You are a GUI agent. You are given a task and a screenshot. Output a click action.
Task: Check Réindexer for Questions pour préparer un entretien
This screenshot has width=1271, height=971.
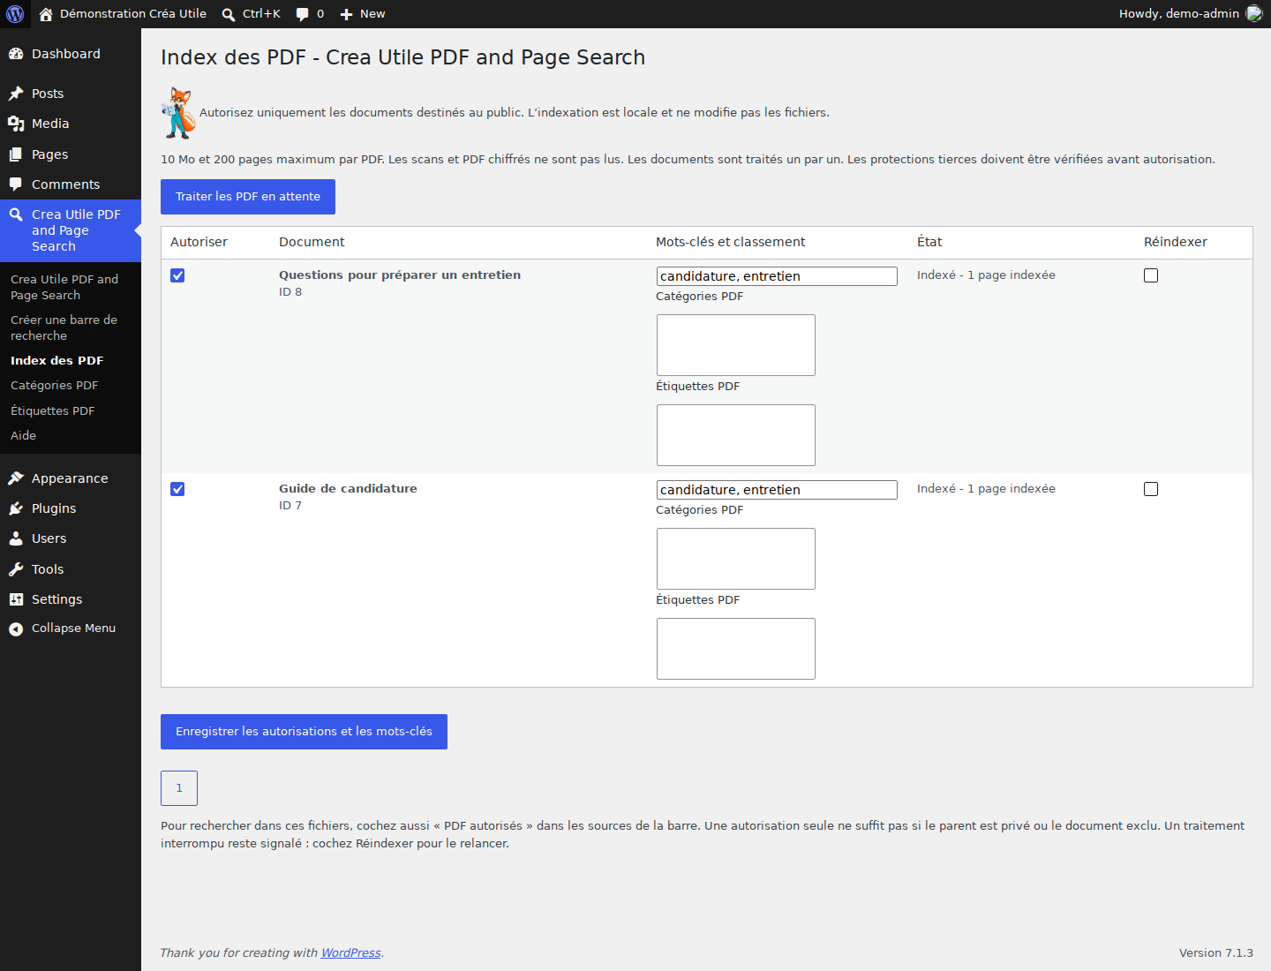(1151, 275)
